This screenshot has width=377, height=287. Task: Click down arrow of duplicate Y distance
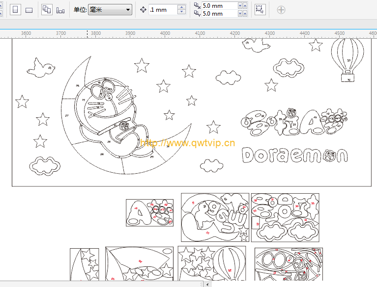point(240,14)
